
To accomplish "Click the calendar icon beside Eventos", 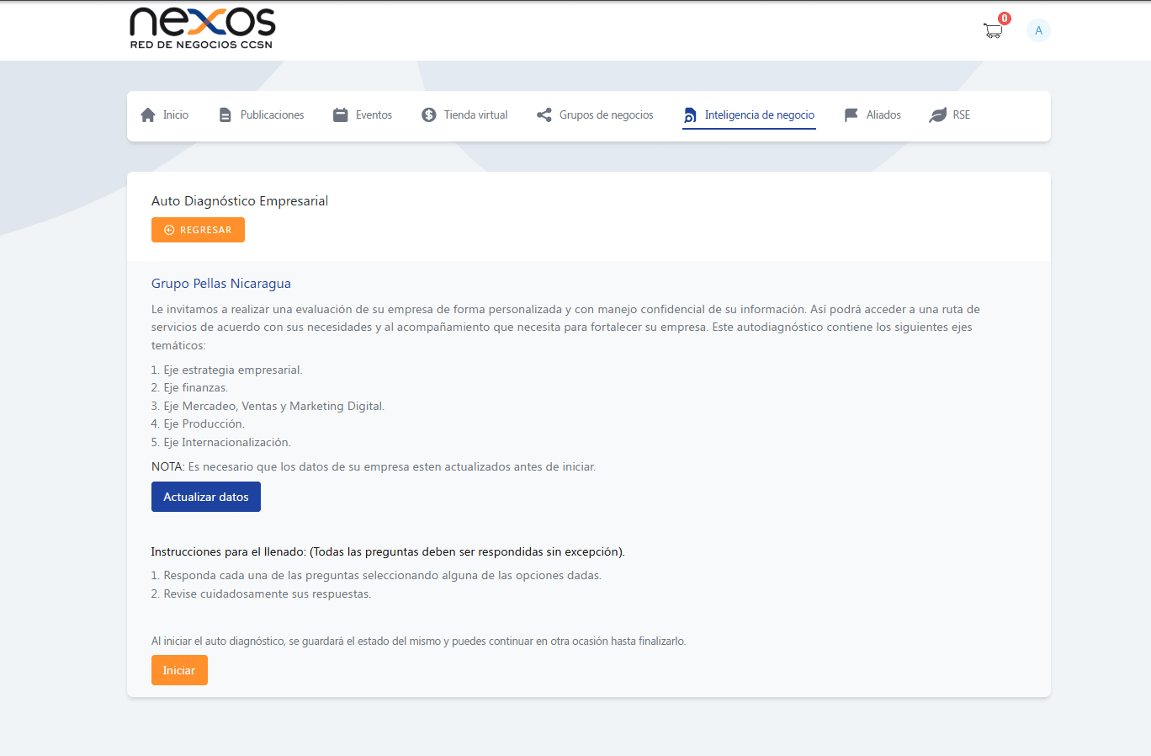I will (x=340, y=114).
